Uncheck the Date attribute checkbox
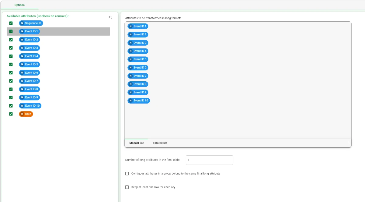The width and height of the screenshot is (365, 202). point(11,114)
